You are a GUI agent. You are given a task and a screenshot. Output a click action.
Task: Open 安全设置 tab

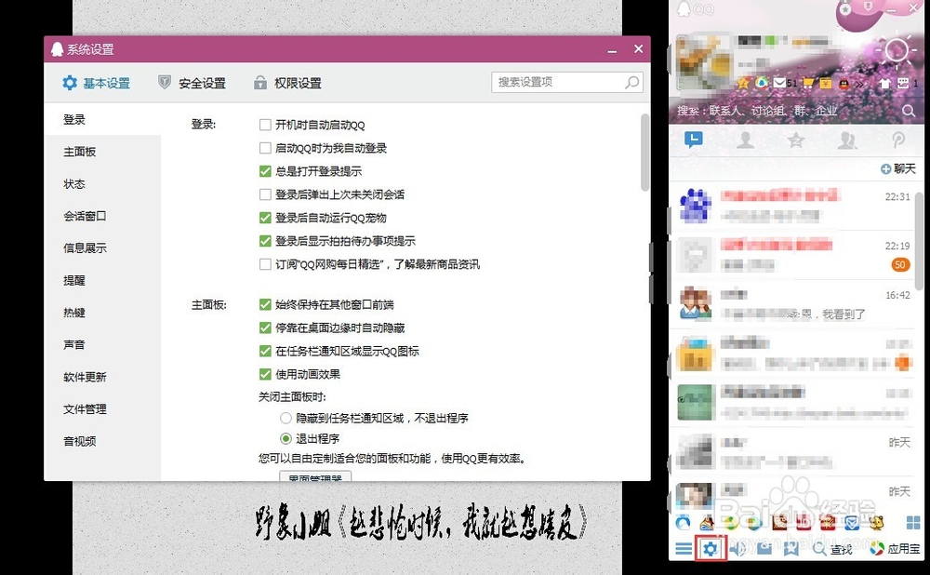[x=192, y=83]
